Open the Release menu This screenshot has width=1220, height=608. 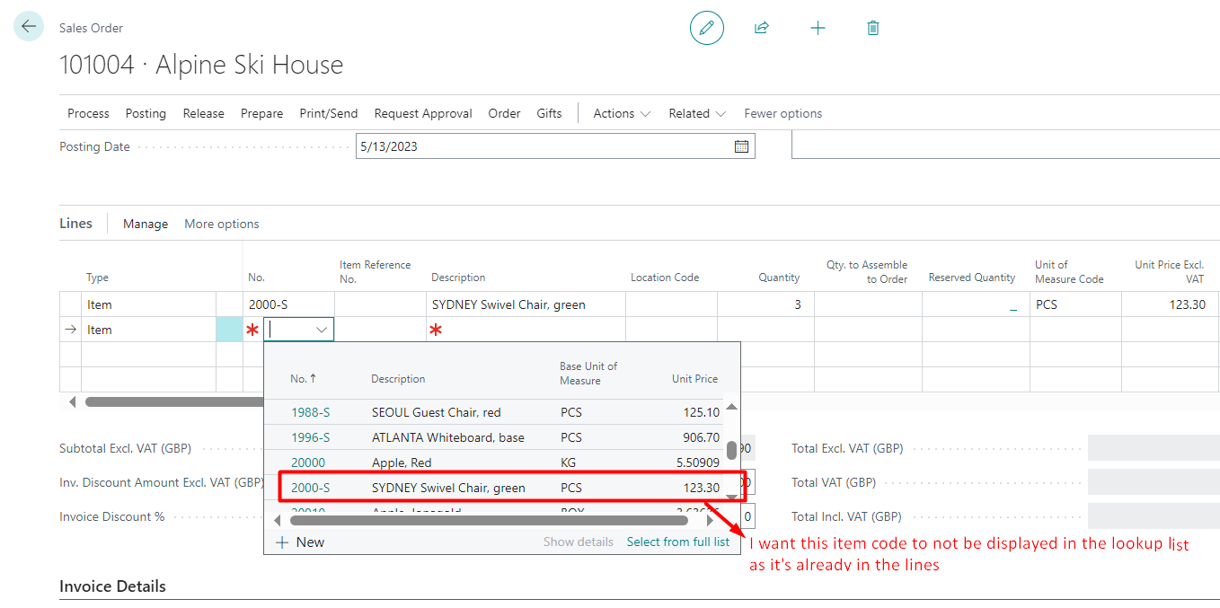[203, 113]
